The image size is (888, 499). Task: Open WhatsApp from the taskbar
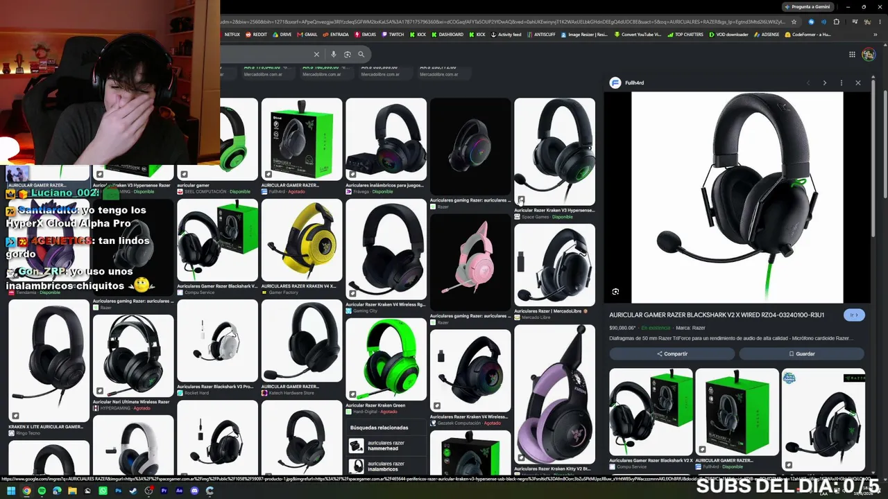103,491
